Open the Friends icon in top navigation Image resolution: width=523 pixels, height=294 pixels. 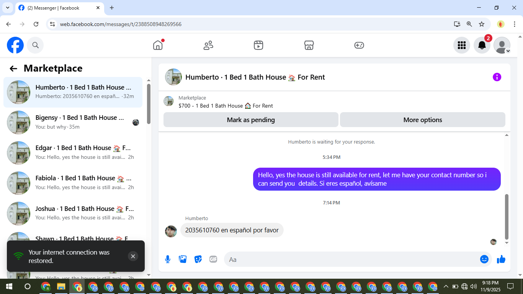coord(208,45)
